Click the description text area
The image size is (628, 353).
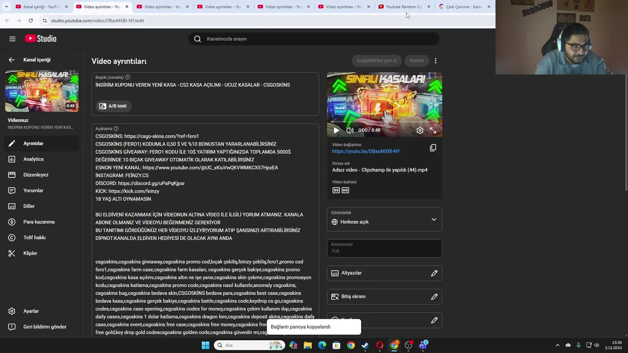[205, 230]
